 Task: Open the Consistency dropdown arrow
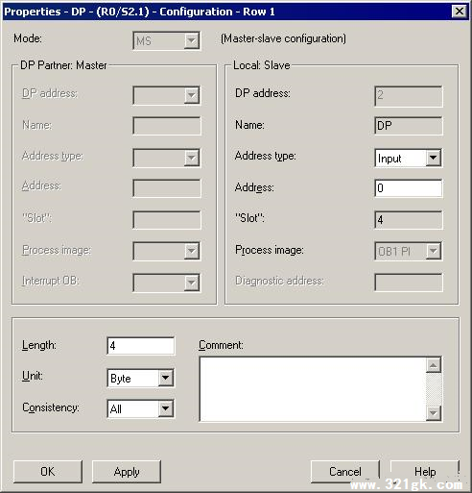coord(166,408)
